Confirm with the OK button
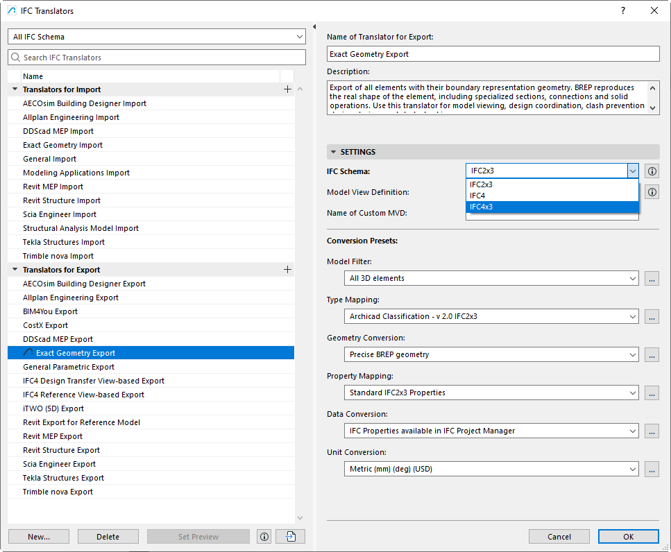Image resolution: width=671 pixels, height=552 pixels. 628,537
